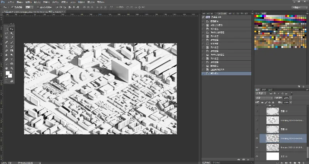The height and width of the screenshot is (164, 309).
Task: Select the Gradient tool
Action: coord(12,51)
